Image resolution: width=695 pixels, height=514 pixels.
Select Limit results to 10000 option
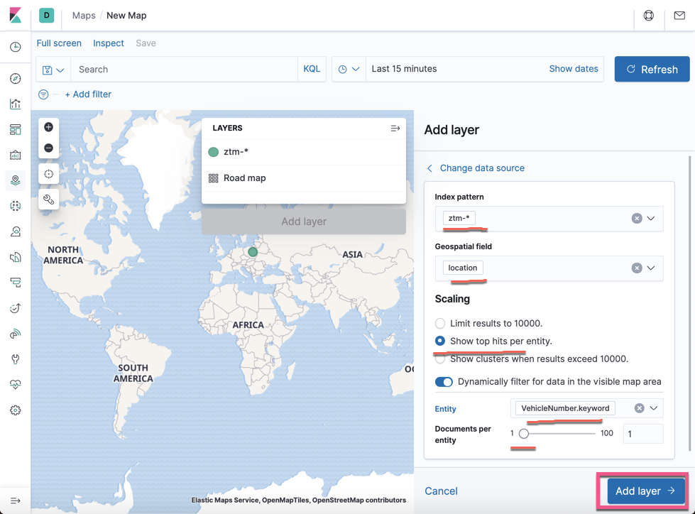[x=440, y=324]
